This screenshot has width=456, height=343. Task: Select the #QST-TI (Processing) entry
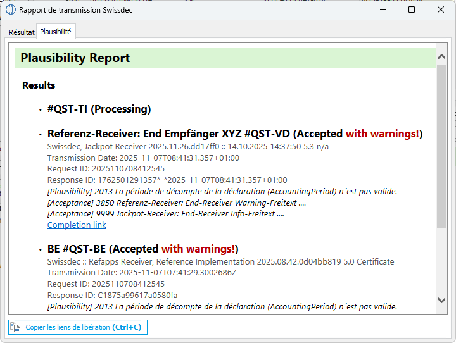(99, 109)
